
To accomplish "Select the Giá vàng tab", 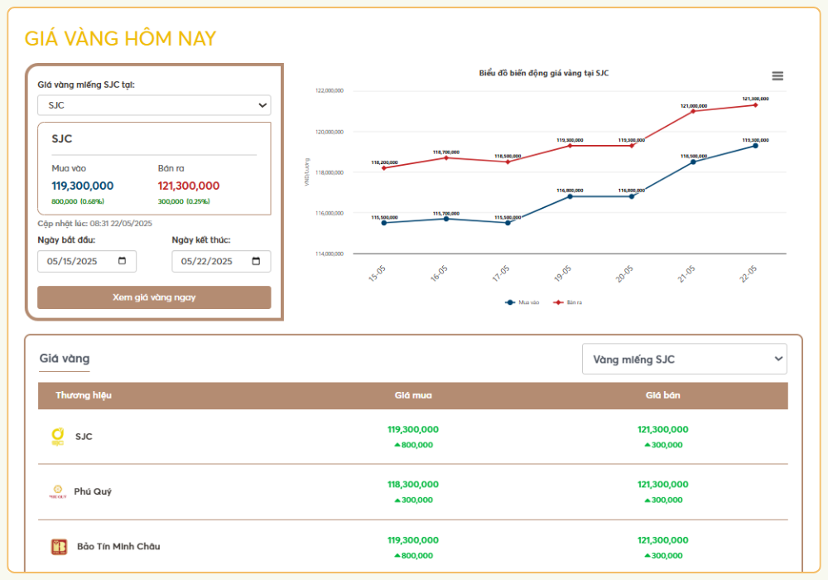I will (65, 359).
